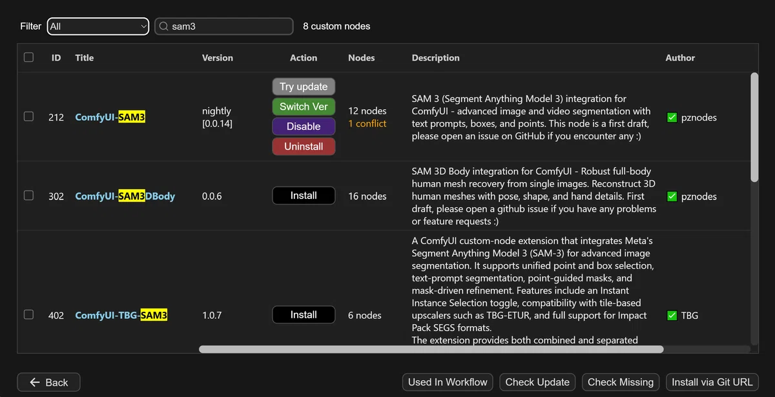Click the 16 nodes count
The image size is (775, 397).
pyautogui.click(x=367, y=196)
